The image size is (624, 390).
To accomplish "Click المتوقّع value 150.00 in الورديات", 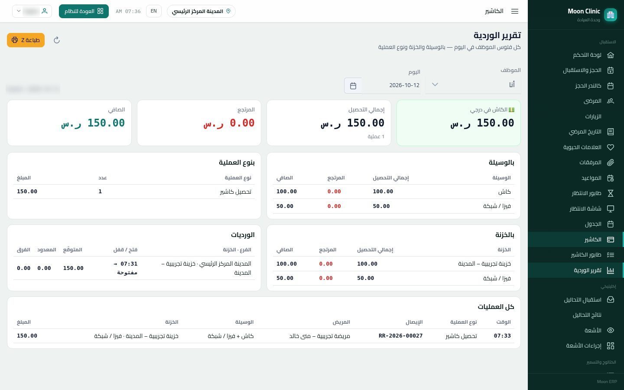I will [73, 268].
